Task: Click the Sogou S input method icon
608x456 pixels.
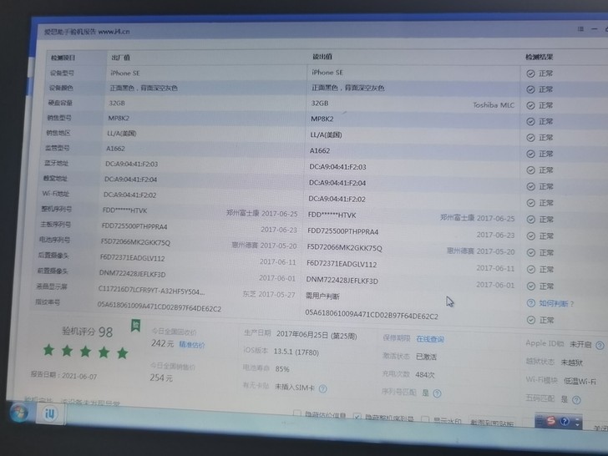Action: (x=550, y=421)
